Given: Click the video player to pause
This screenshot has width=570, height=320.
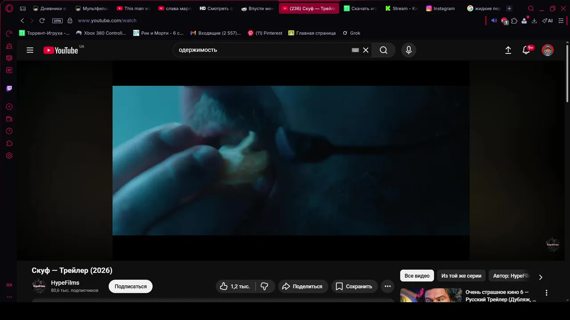Looking at the screenshot, I should click(291, 160).
